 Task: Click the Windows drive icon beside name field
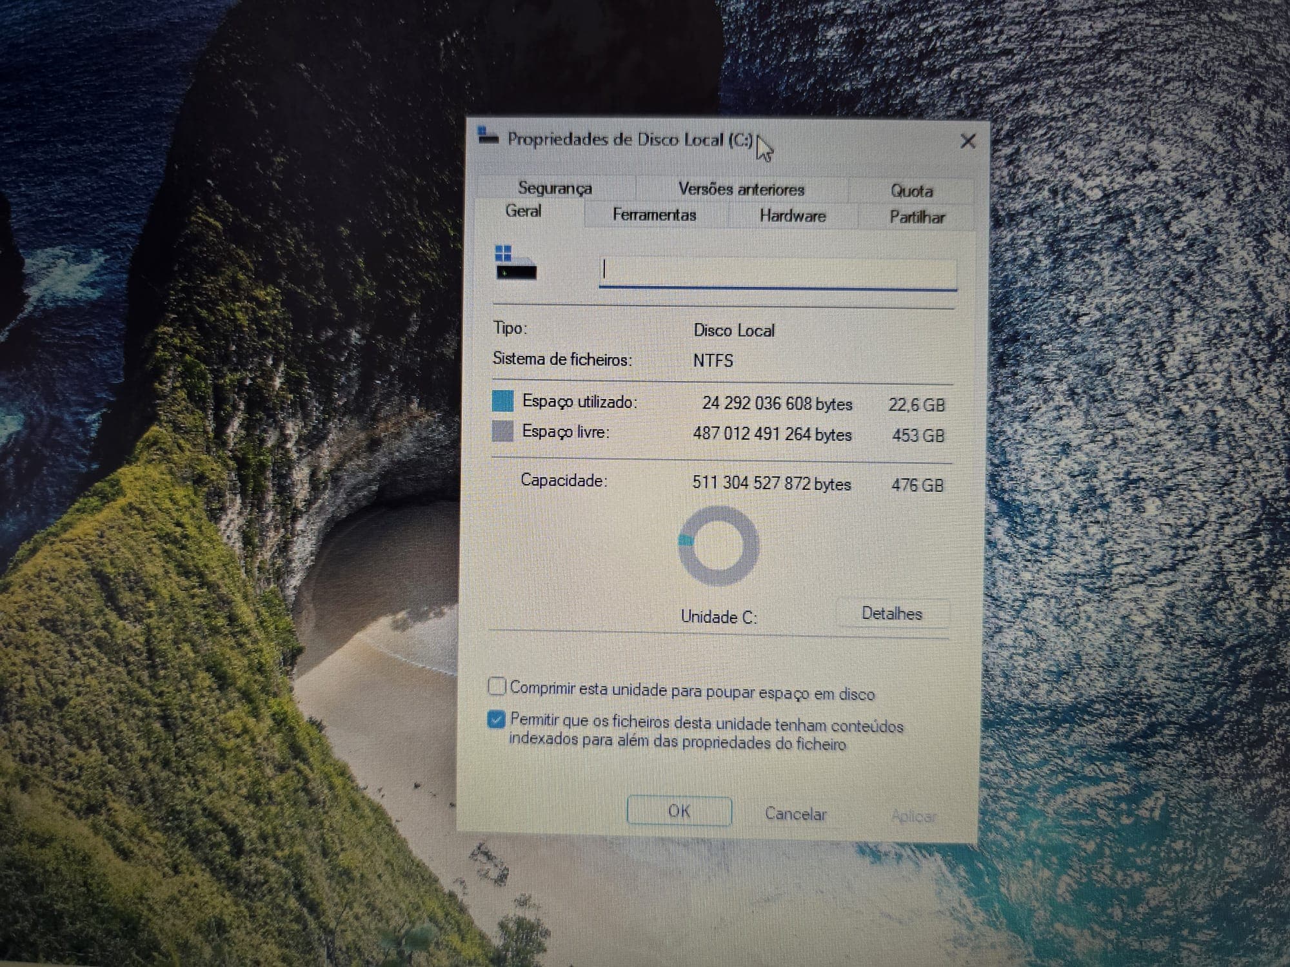pyautogui.click(x=515, y=262)
